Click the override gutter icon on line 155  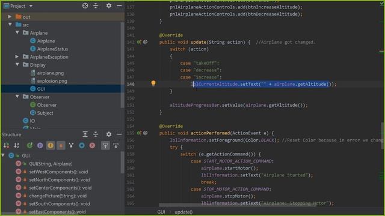pyautogui.click(x=139, y=133)
